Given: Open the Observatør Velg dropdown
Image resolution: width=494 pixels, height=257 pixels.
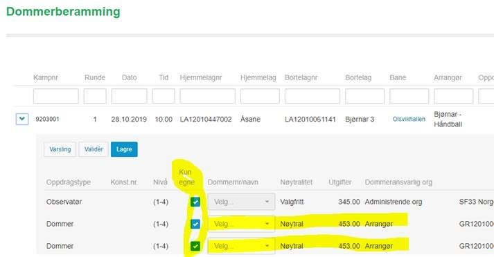Looking at the screenshot, I should tap(241, 202).
